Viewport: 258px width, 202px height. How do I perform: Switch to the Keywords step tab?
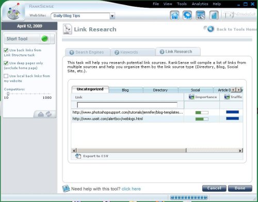click(133, 52)
